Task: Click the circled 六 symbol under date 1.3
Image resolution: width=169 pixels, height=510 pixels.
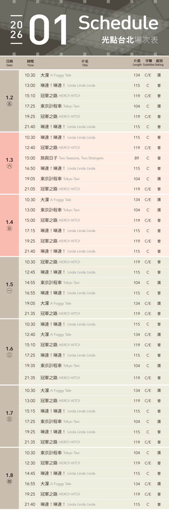Action: pos(9,166)
